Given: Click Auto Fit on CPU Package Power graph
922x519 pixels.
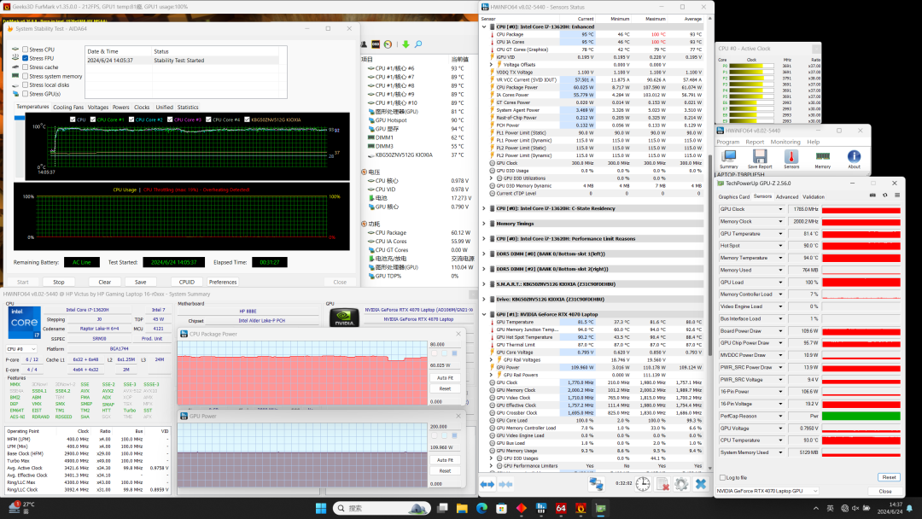Looking at the screenshot, I should tap(445, 378).
